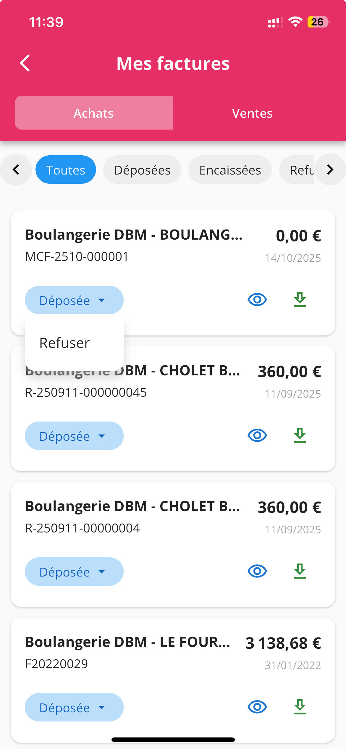Go back using the header arrow

(25, 63)
